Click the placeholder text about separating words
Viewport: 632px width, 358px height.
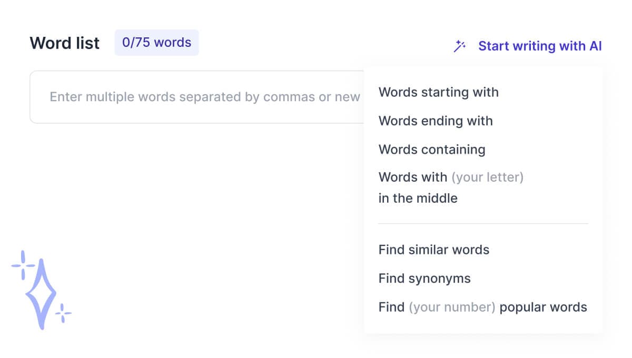pos(205,97)
